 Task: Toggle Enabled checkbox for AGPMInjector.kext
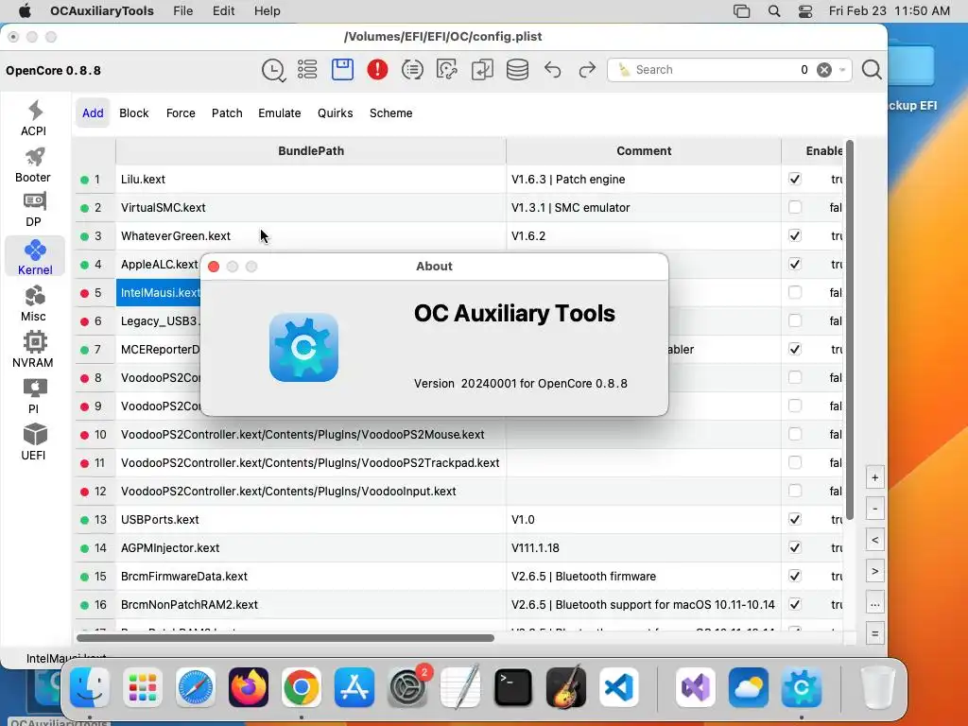pos(795,547)
